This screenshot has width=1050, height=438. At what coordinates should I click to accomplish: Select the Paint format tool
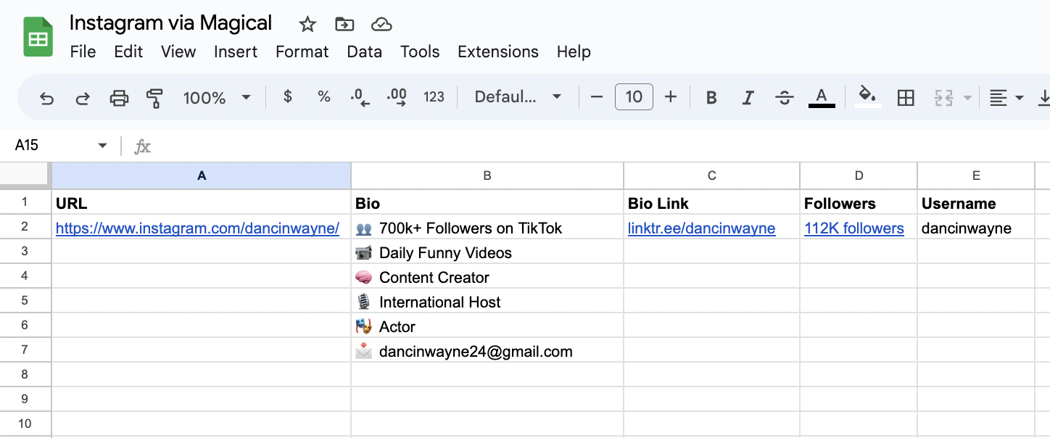click(x=153, y=96)
